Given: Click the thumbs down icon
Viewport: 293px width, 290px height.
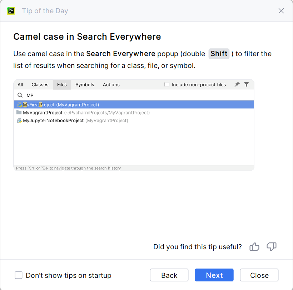Looking at the screenshot, I should tap(272, 247).
